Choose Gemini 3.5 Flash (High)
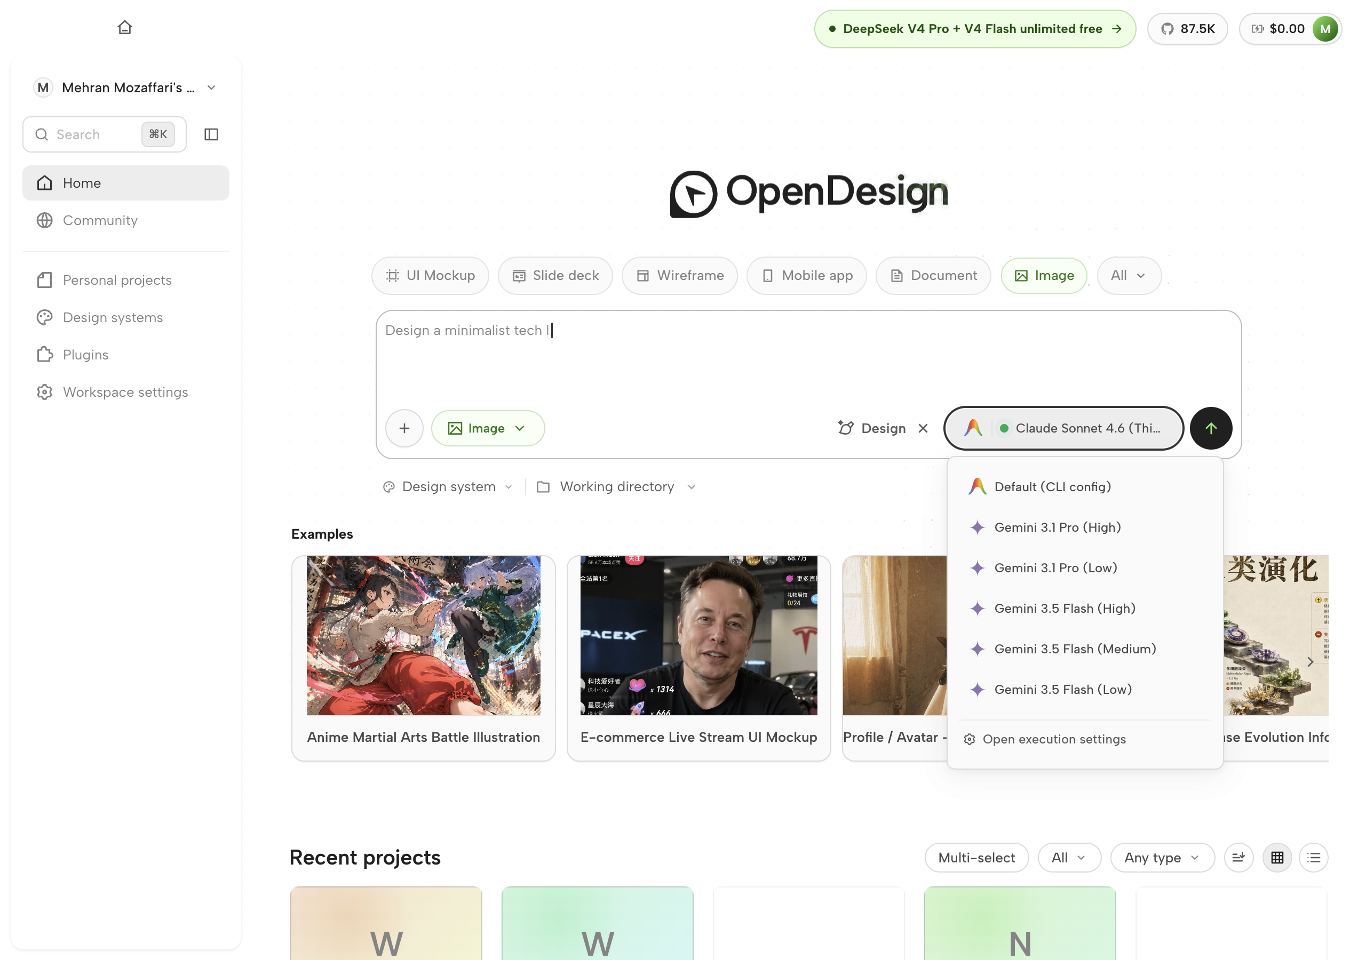Image resolution: width=1366 pixels, height=960 pixels. (x=1085, y=608)
